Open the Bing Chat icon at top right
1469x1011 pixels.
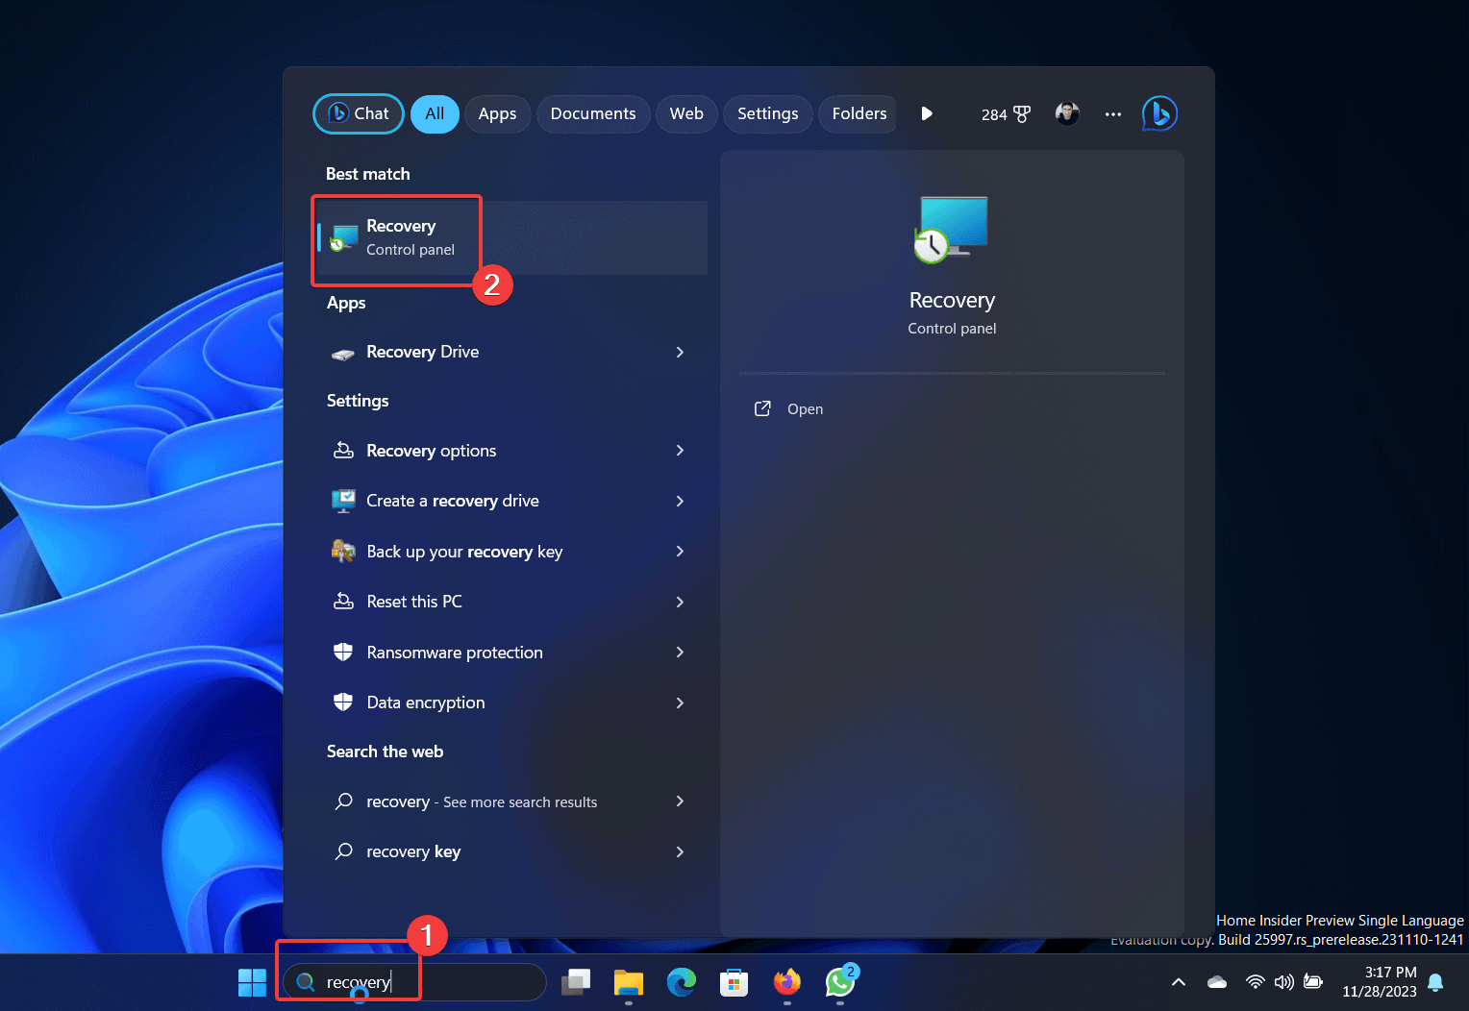tap(1159, 113)
